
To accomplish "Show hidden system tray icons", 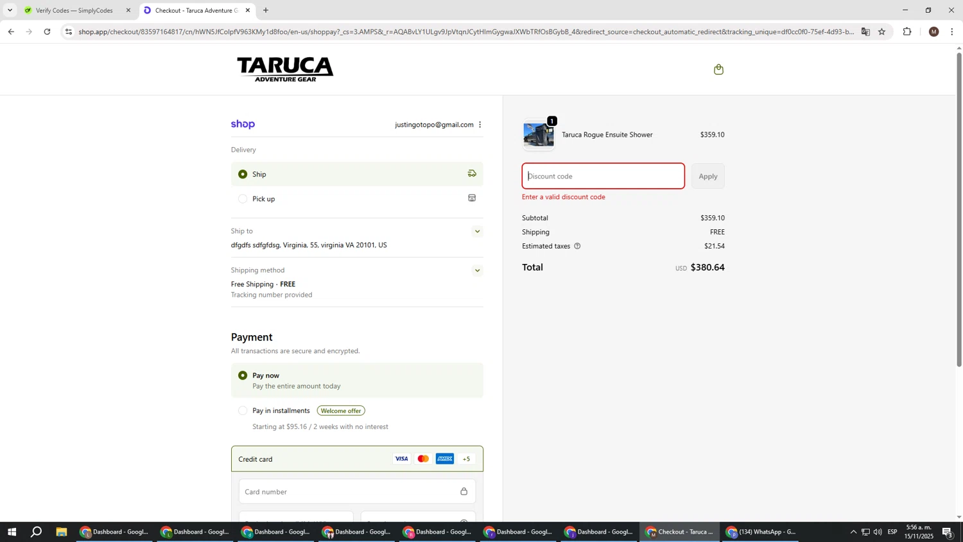I will click(x=853, y=532).
